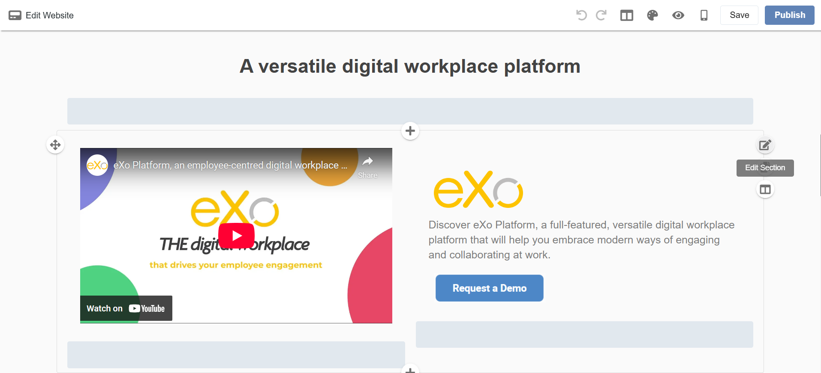
Task: Click the move section drag handle icon
Action: click(x=55, y=145)
